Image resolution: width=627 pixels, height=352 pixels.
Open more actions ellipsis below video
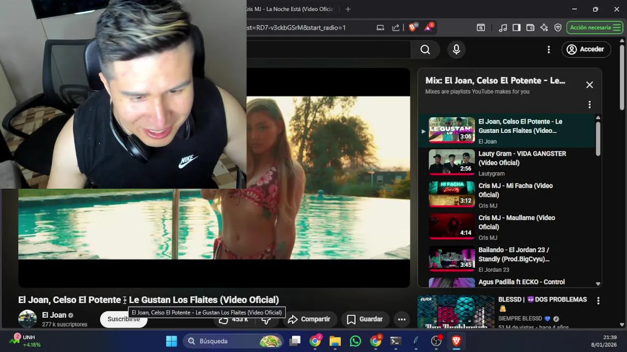(402, 319)
